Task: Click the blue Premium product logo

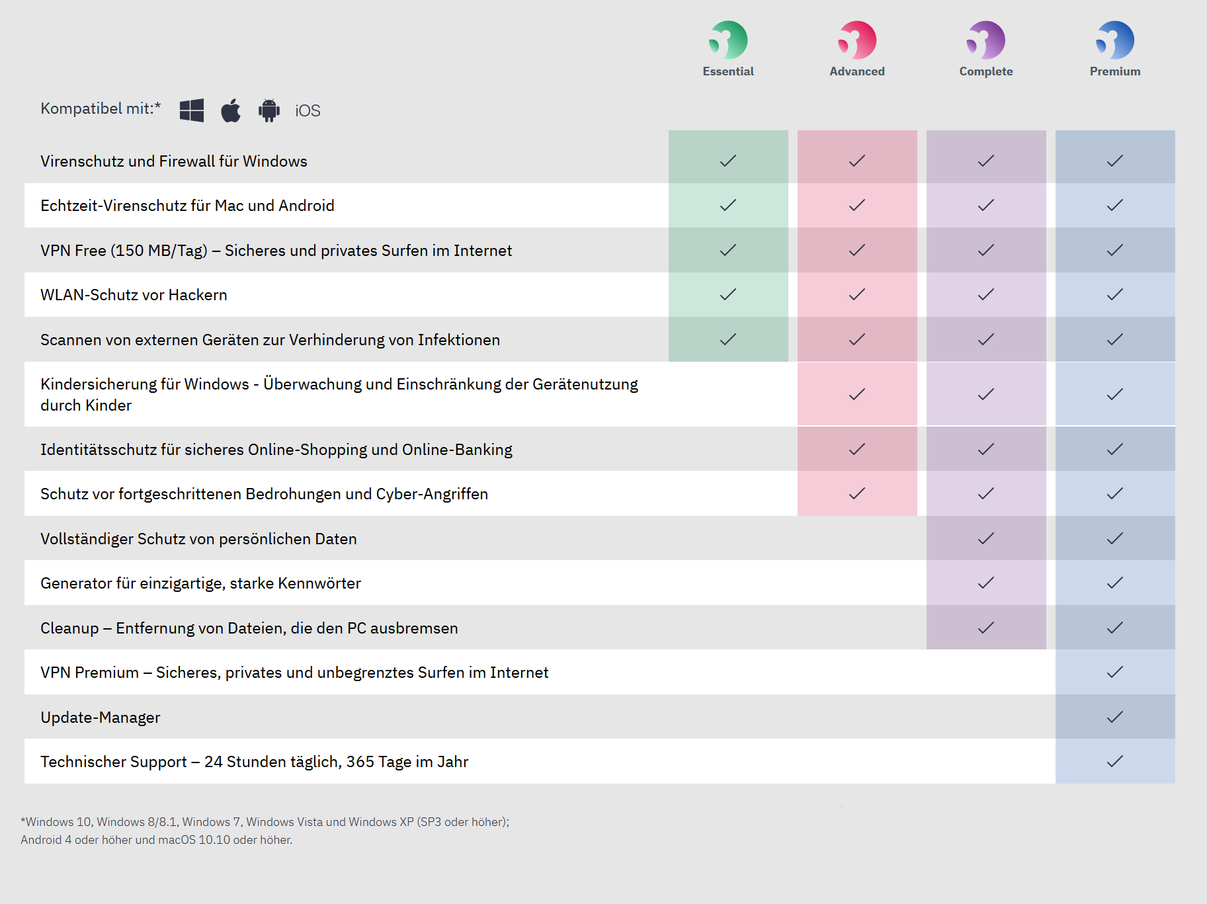Action: pos(1114,40)
